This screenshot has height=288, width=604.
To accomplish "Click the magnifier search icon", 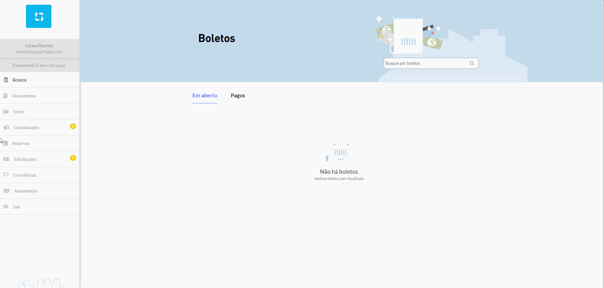I will (472, 63).
